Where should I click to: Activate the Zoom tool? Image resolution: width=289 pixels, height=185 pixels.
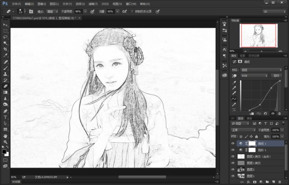[x=5, y=142]
